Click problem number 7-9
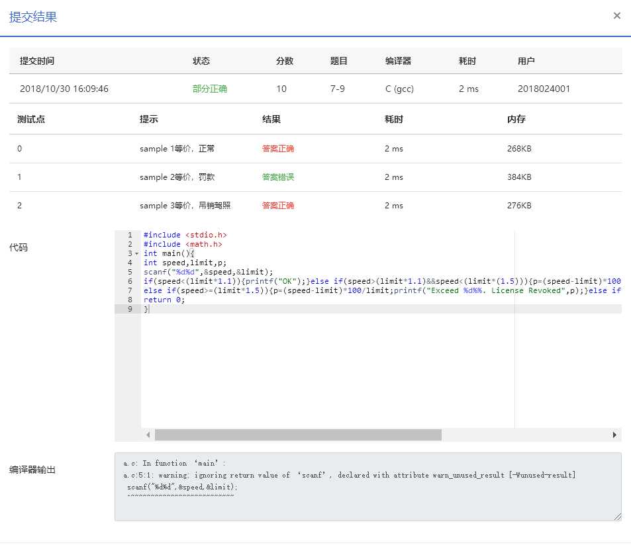Screen dimensions: 631x549 click(337, 89)
